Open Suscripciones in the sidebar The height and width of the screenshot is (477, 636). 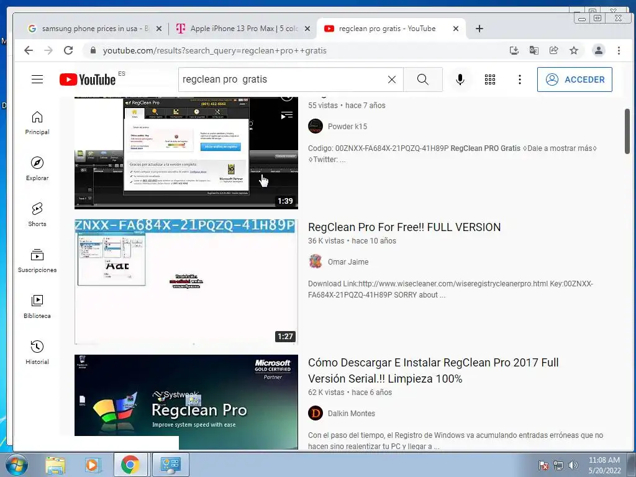pyautogui.click(x=37, y=261)
